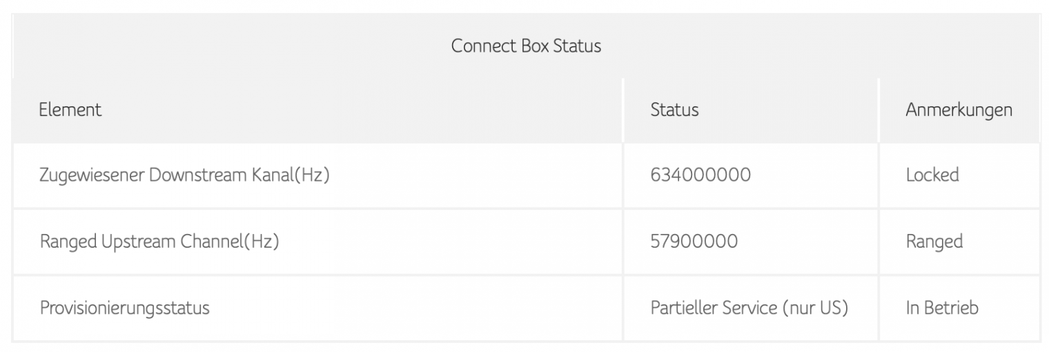Select the upstream frequency value 57900000
Screen dimensions: 1049x352
[x=694, y=242]
